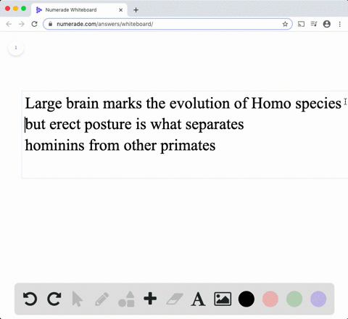
Task: Select the text tool letter A
Action: tap(198, 299)
